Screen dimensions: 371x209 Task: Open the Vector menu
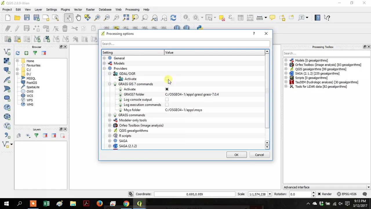tap(78, 10)
